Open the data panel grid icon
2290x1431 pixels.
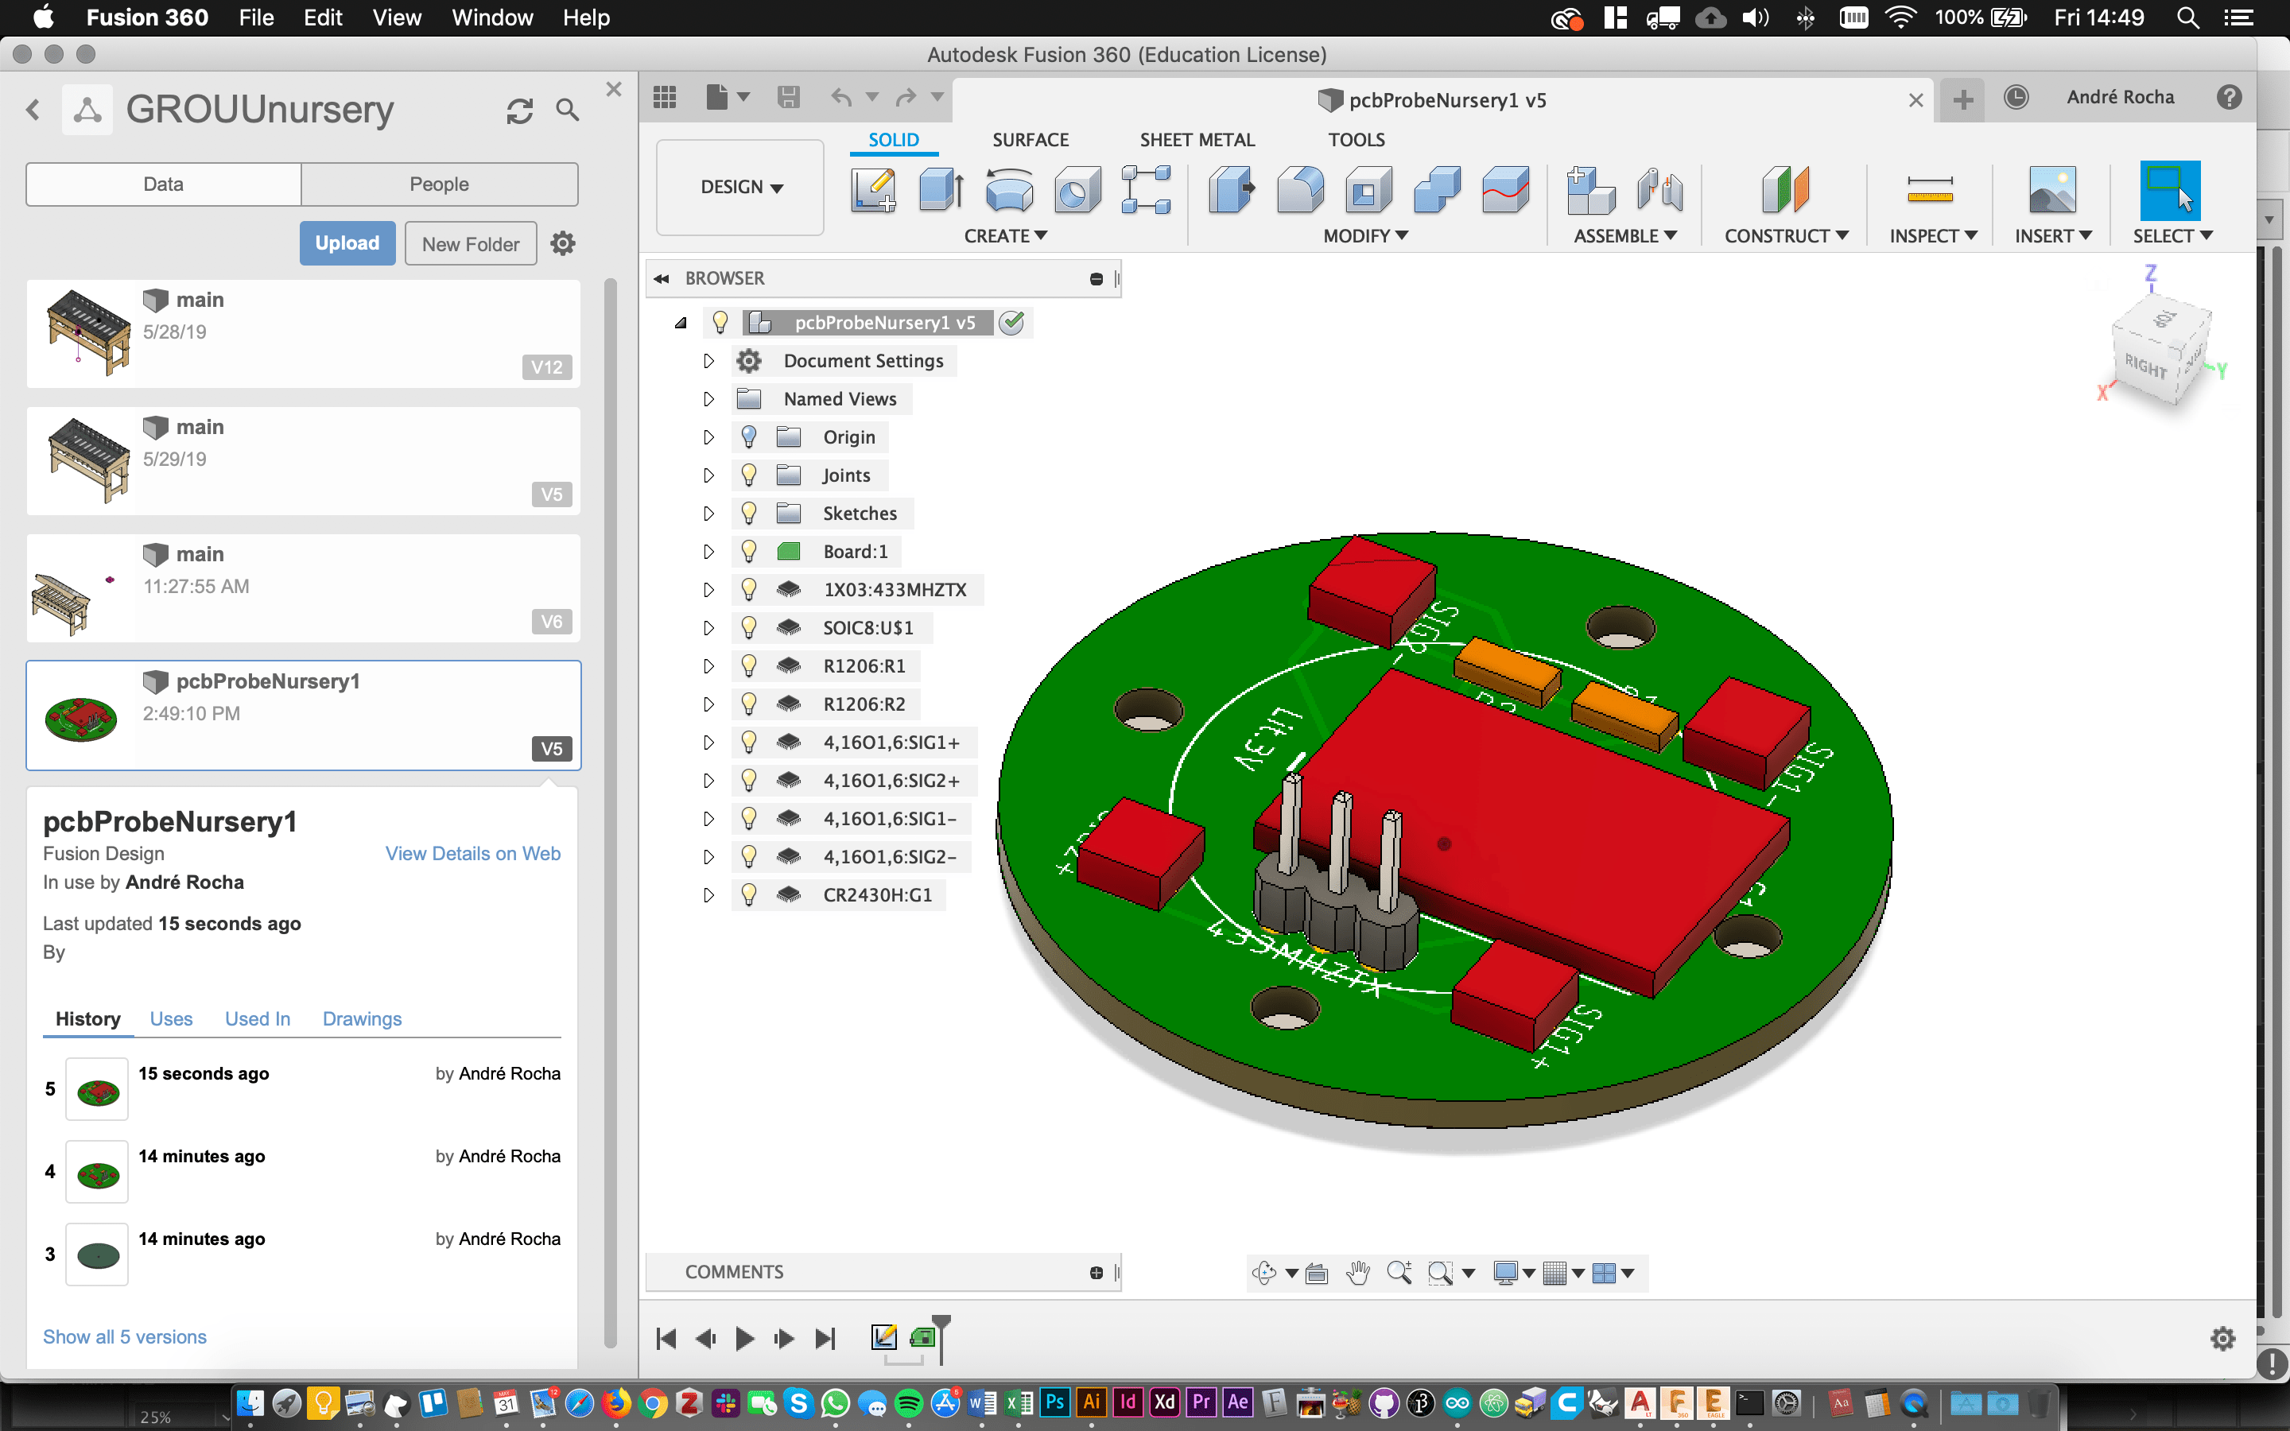coord(664,96)
